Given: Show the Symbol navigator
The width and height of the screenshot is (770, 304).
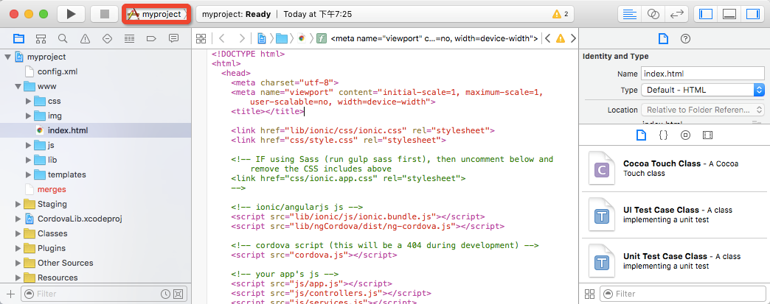Looking at the screenshot, I should click(41, 38).
